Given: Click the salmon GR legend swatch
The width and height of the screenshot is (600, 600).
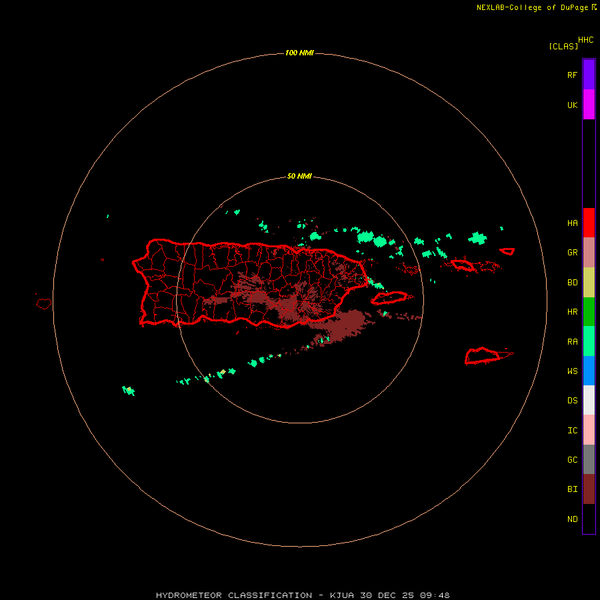Looking at the screenshot, I should tap(589, 253).
